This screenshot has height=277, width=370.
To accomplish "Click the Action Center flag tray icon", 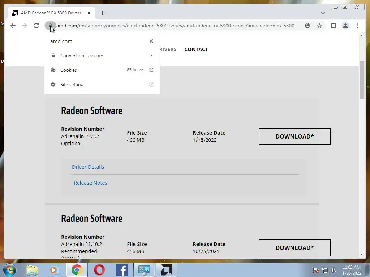I will click(x=316, y=270).
